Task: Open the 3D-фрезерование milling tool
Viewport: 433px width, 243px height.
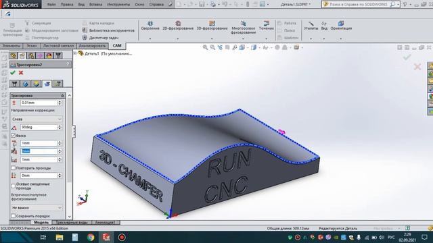Action: [x=212, y=26]
